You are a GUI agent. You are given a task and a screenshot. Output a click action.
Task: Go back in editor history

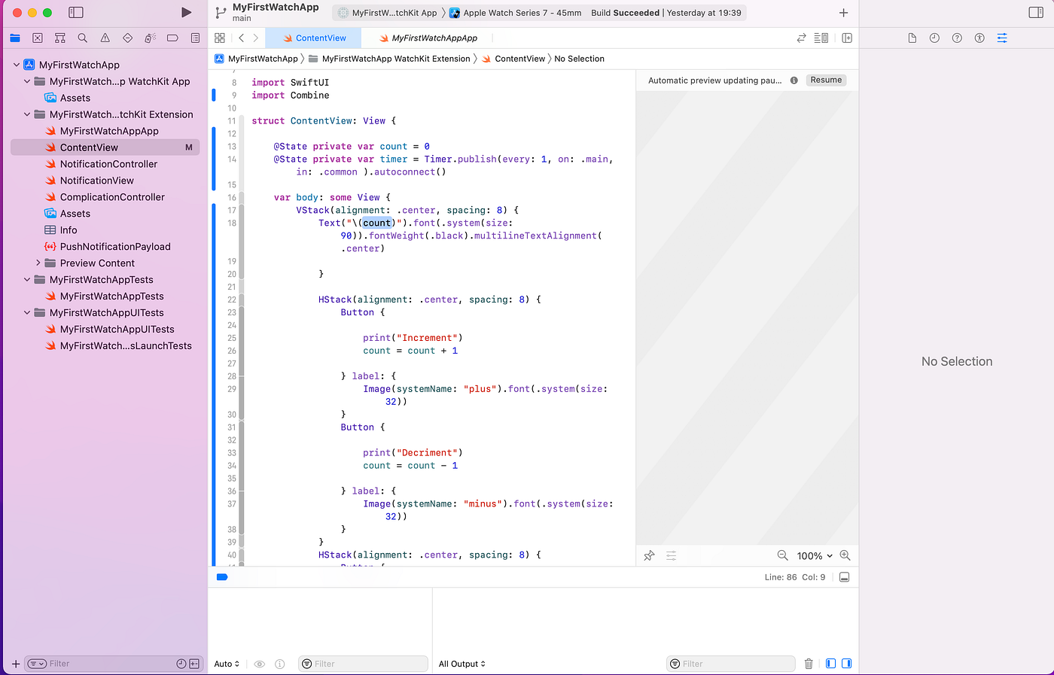click(x=241, y=38)
